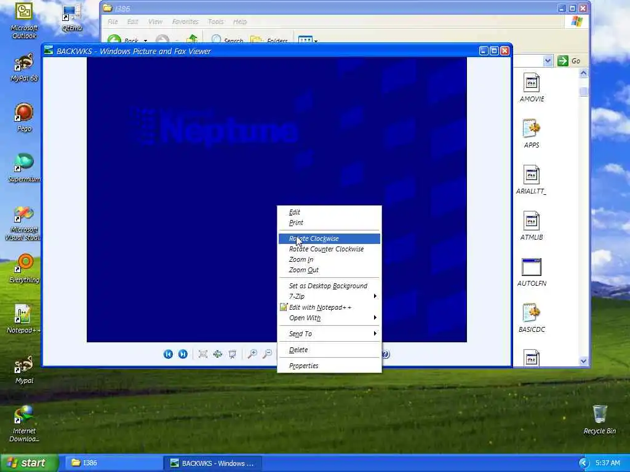Image resolution: width=630 pixels, height=472 pixels.
Task: Open QtEmu desktop shortcut
Action: click(x=73, y=18)
